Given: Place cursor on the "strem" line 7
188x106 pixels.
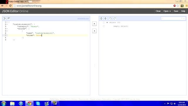Looking at the screenshot, I should pyautogui.click(x=48, y=35).
